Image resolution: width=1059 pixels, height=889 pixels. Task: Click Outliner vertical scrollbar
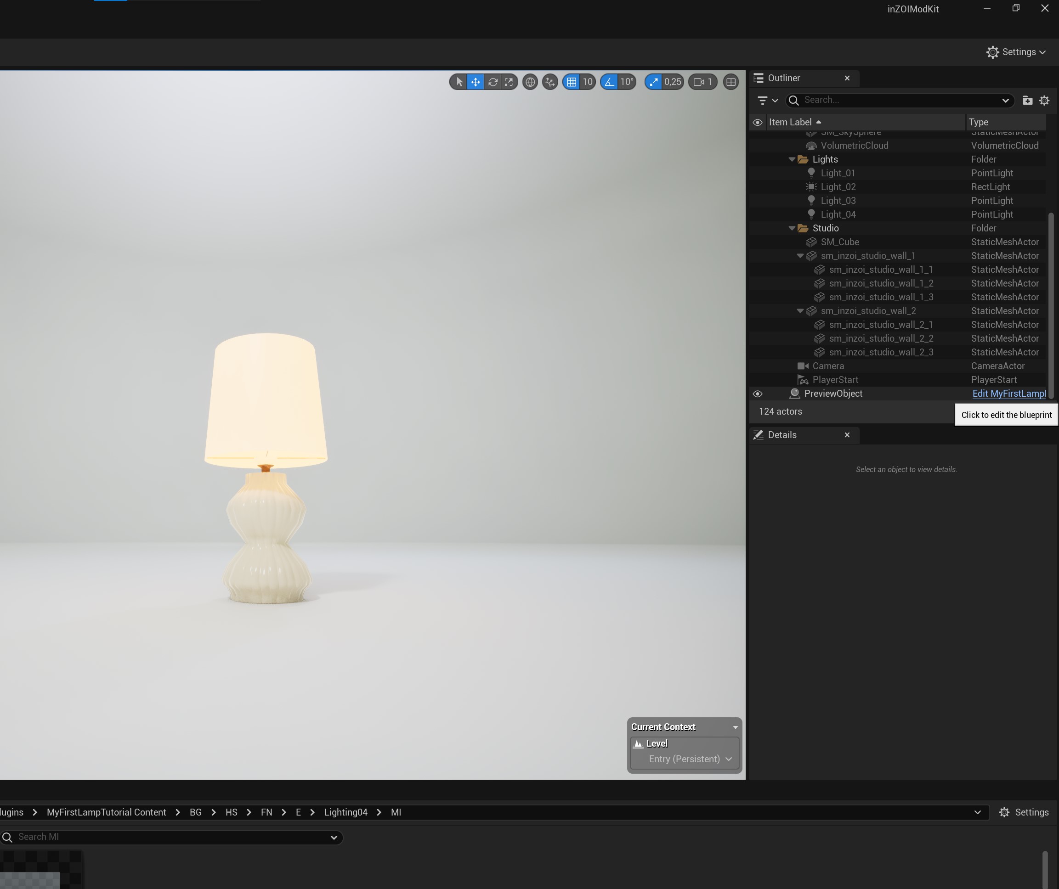tap(1051, 305)
